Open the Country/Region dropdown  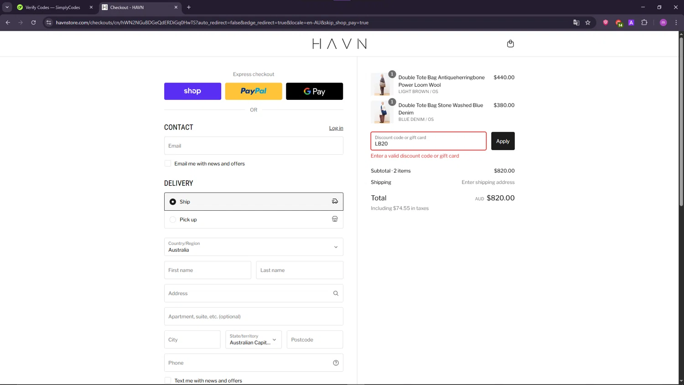point(254,247)
